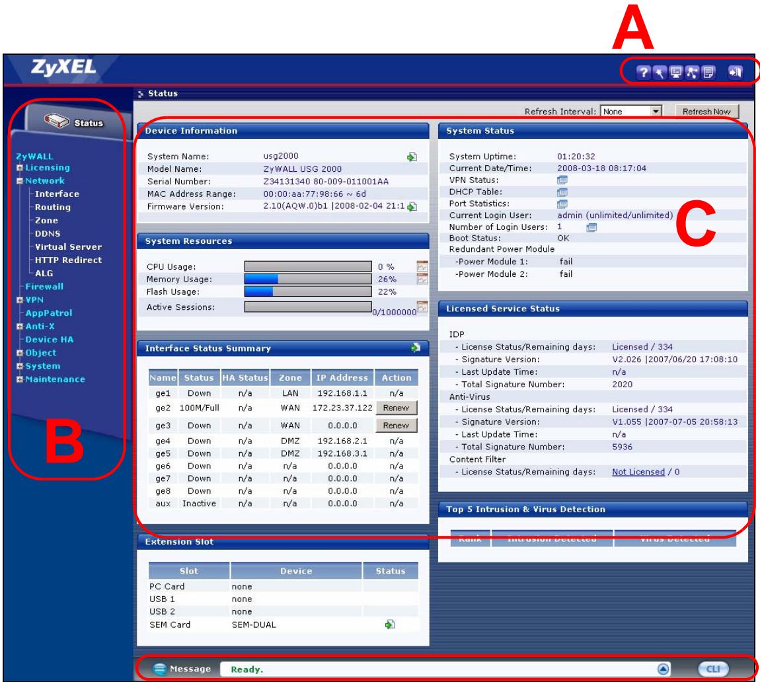
Task: Click Renew for interface ge3
Action: pyautogui.click(x=396, y=426)
